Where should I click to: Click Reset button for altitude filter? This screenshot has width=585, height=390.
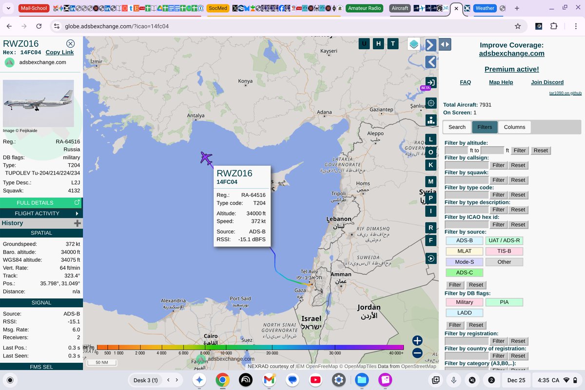pos(541,151)
